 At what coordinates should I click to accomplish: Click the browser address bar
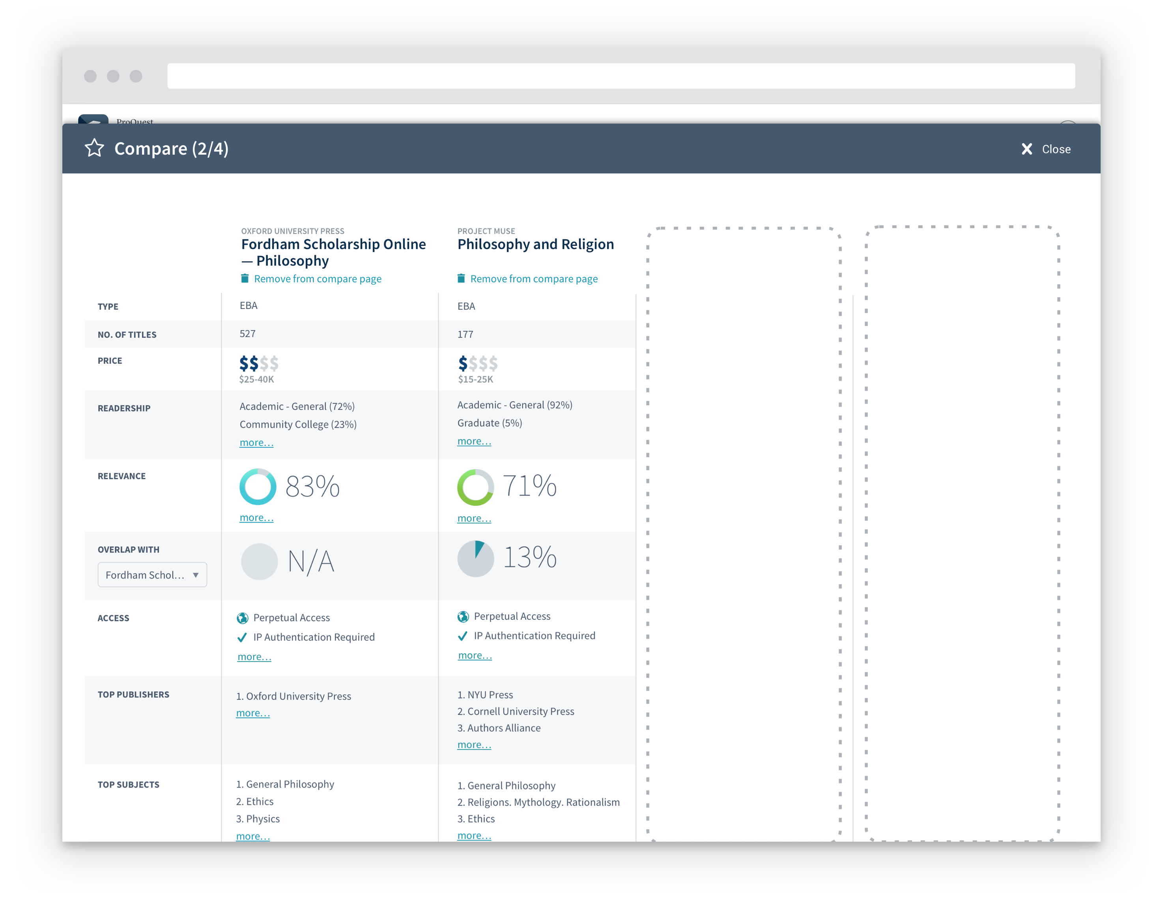621,76
